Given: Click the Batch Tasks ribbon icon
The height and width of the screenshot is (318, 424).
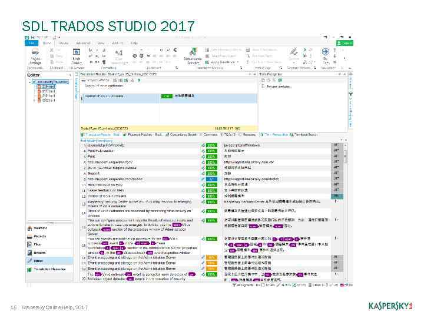Looking at the screenshot, I should (x=77, y=52).
